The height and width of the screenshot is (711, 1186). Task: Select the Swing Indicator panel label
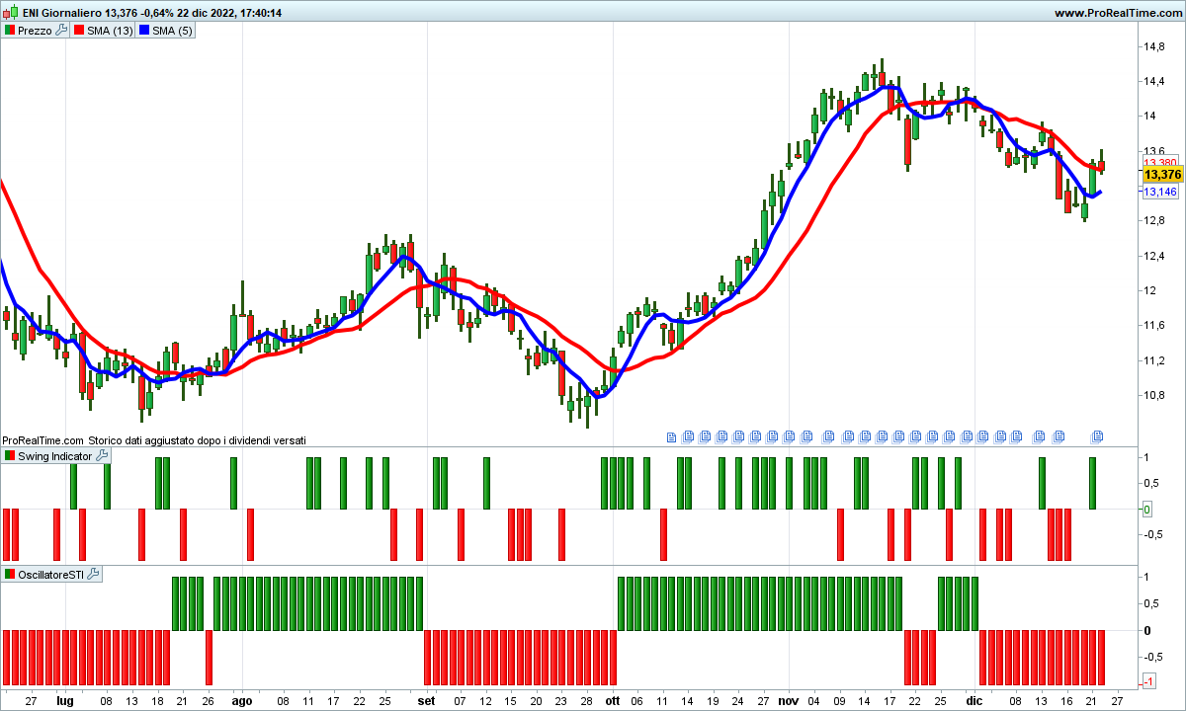[x=55, y=456]
